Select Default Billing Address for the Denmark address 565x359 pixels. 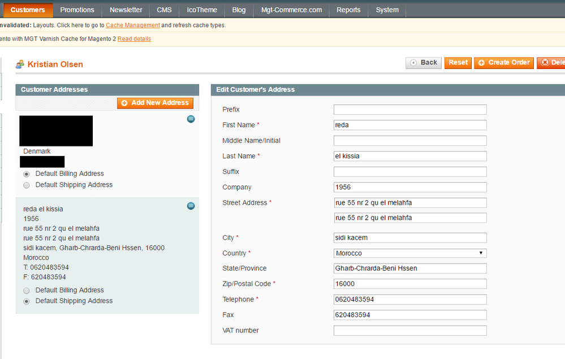coord(27,174)
